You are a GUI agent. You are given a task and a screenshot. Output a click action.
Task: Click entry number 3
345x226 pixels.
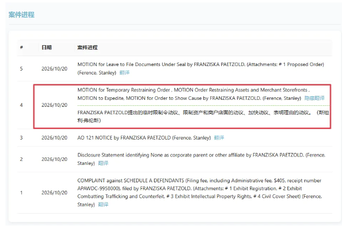click(x=21, y=138)
